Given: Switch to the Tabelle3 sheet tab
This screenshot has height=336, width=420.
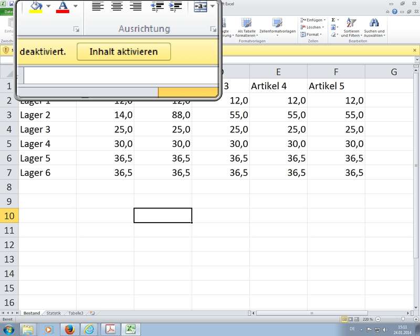Looking at the screenshot, I should point(76,313).
